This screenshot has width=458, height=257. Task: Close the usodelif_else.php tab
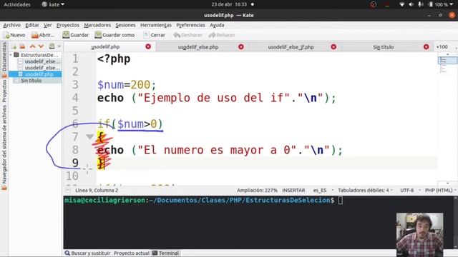coord(241,46)
